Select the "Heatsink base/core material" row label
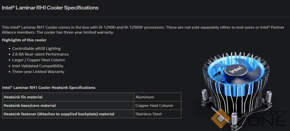290x131 pixels. (x=30, y=106)
